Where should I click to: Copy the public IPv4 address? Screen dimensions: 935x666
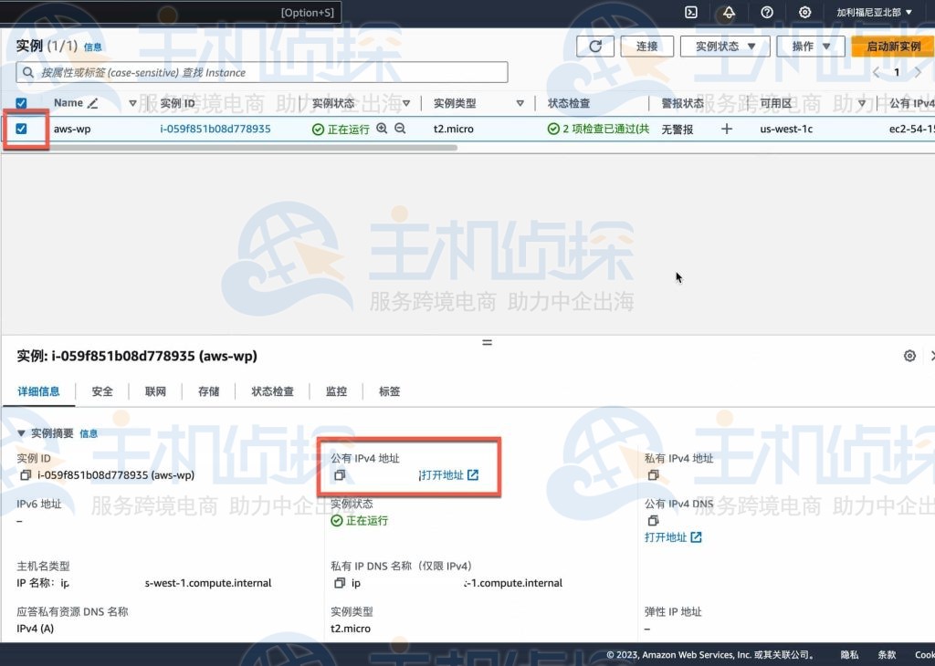pos(339,475)
